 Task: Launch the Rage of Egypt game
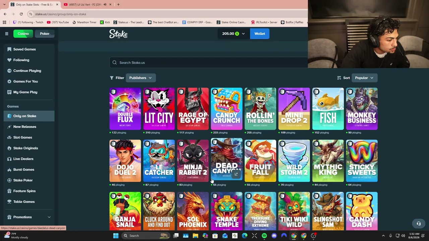193,109
